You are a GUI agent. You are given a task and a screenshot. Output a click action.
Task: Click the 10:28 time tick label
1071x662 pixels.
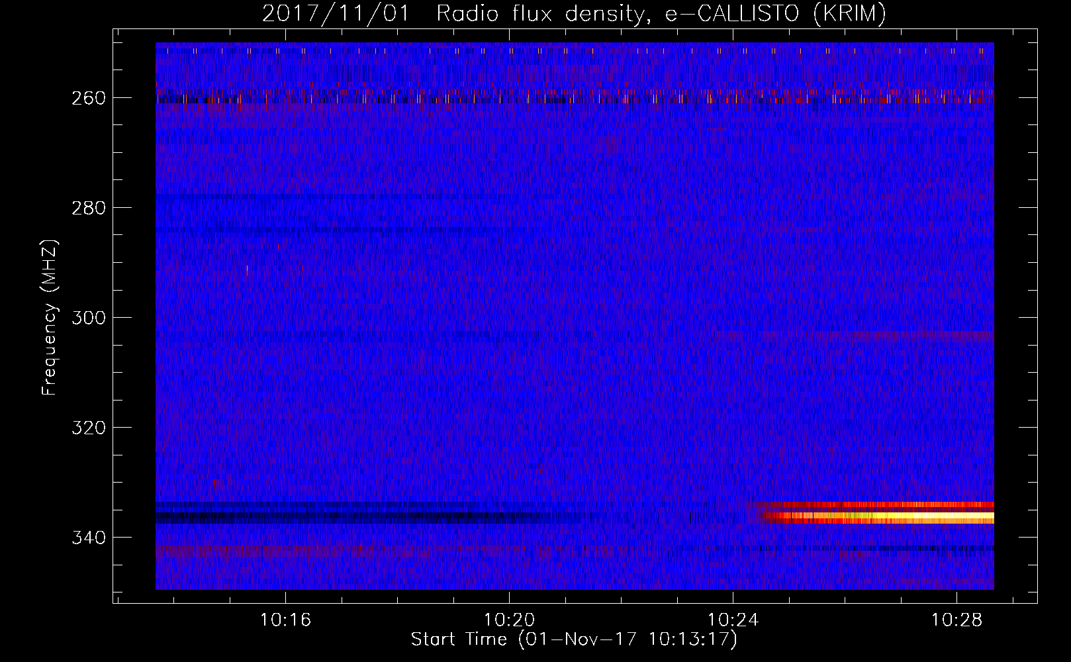coord(956,620)
